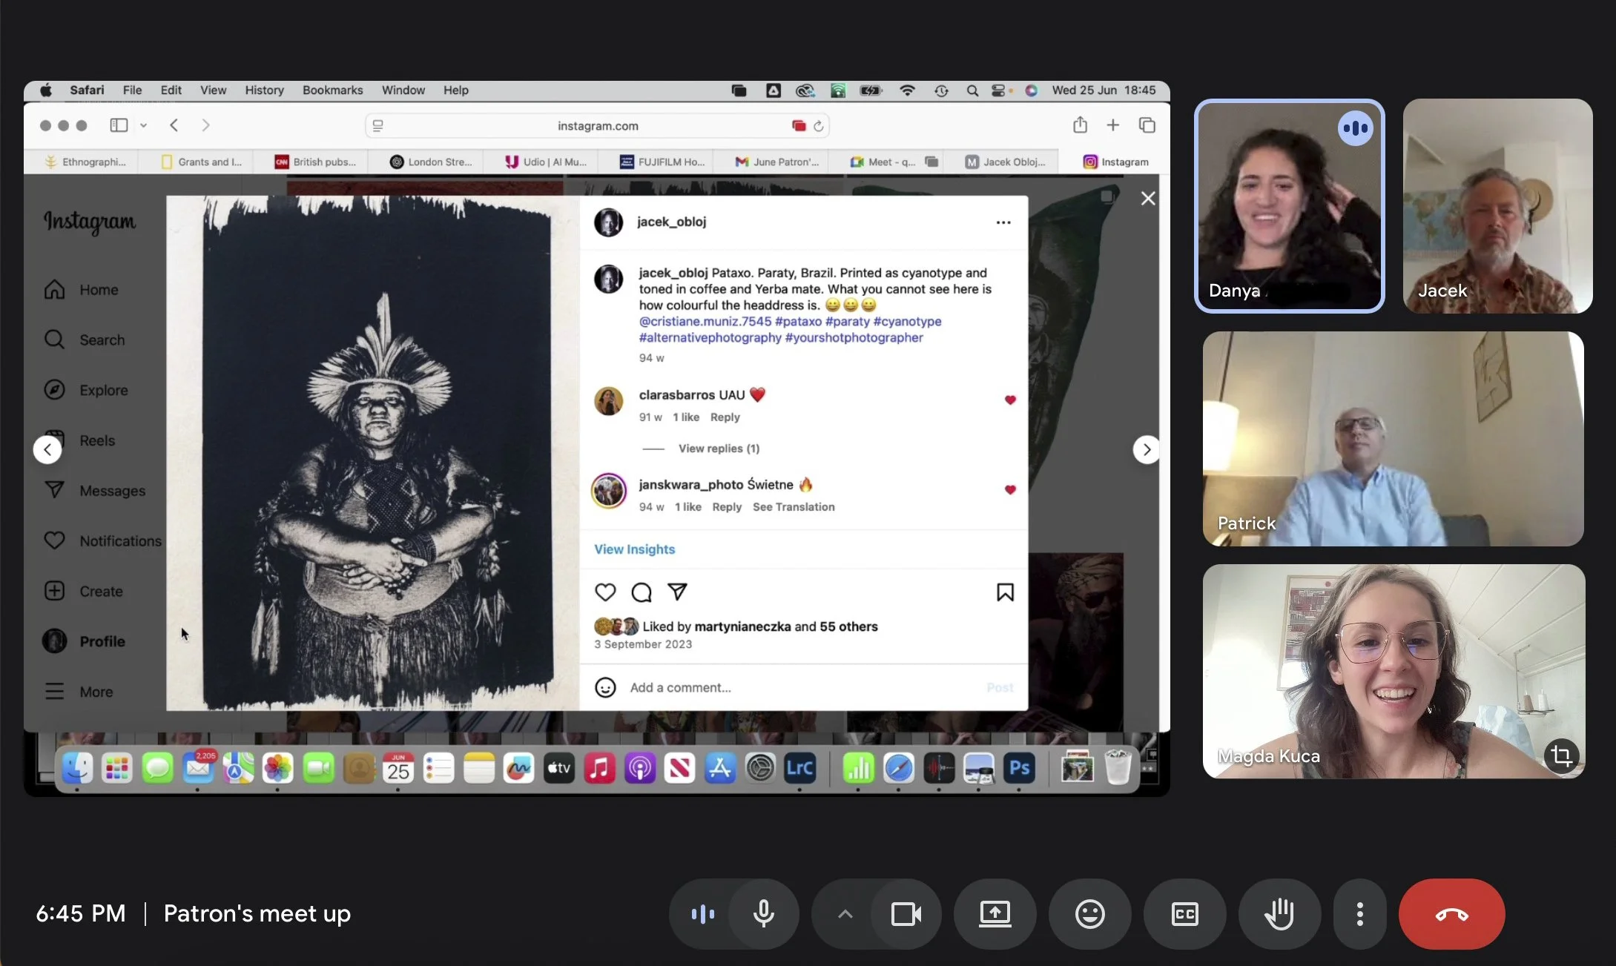This screenshot has width=1616, height=966.
Task: Bookmark the post with save icon
Action: 1005,592
